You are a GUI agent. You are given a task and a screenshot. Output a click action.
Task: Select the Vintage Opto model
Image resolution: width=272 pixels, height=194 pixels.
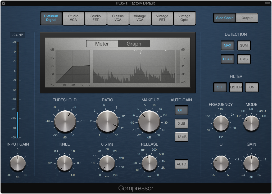[184, 18]
